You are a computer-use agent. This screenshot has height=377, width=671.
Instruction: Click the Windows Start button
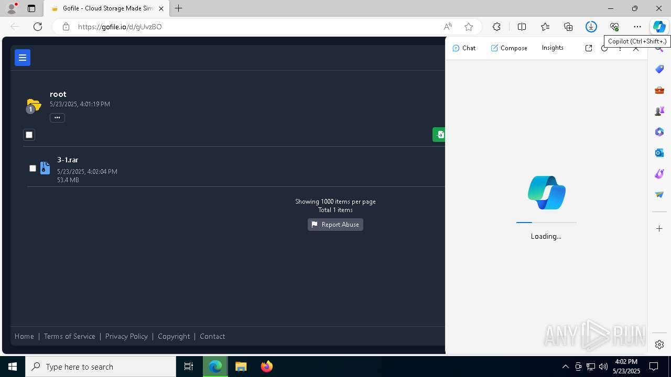click(13, 367)
